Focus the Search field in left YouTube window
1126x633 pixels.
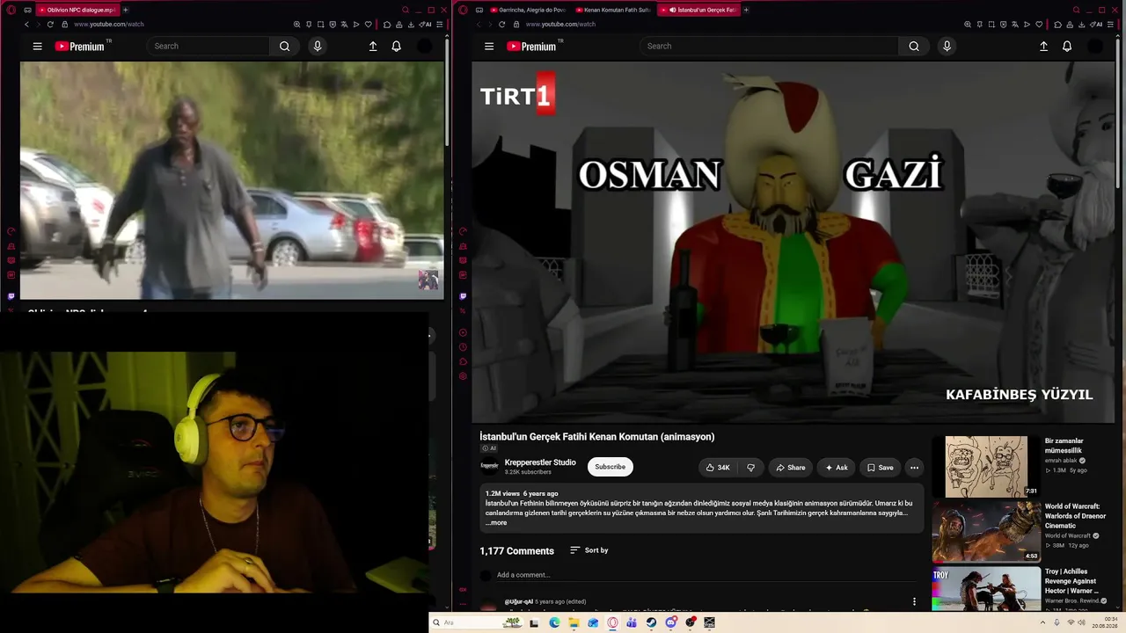(x=209, y=47)
